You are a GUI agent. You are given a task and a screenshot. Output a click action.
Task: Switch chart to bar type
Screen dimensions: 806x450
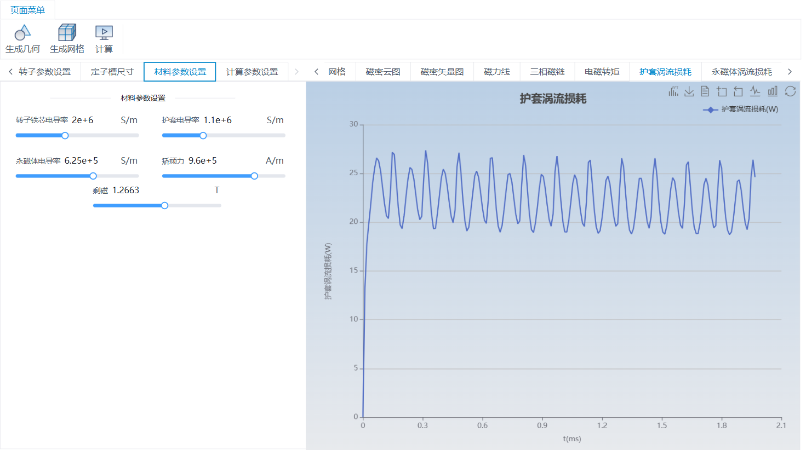coord(773,91)
